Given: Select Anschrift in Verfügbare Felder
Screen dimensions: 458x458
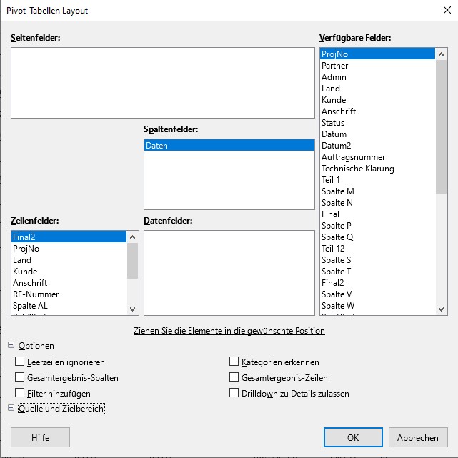Looking at the screenshot, I should coord(377,111).
